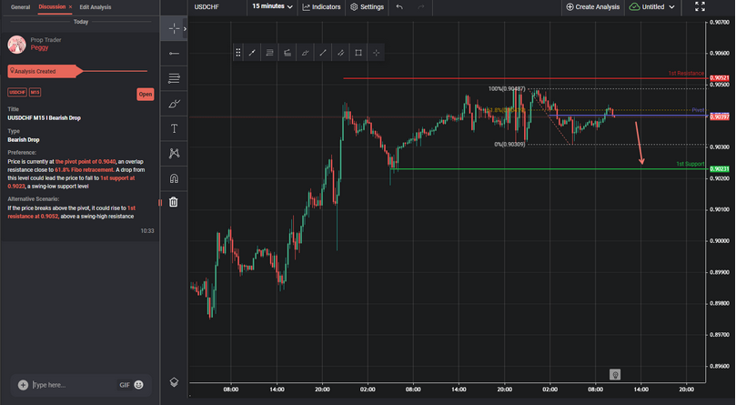Open the GIF picker
Image resolution: width=736 pixels, height=405 pixels.
[x=125, y=385]
